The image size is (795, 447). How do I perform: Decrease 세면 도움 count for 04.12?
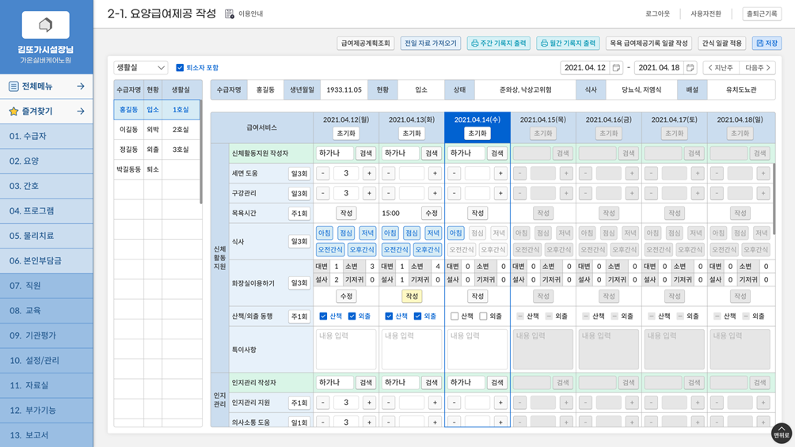[x=323, y=173]
